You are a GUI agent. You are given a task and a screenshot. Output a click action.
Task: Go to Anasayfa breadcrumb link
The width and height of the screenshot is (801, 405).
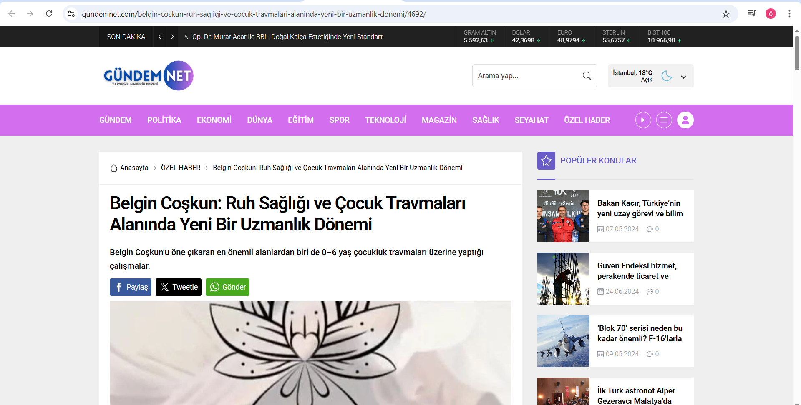pyautogui.click(x=134, y=167)
